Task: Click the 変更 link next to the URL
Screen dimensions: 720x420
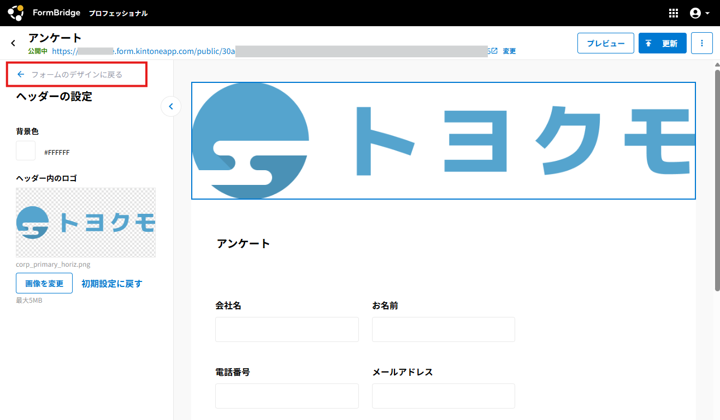Action: click(x=509, y=51)
